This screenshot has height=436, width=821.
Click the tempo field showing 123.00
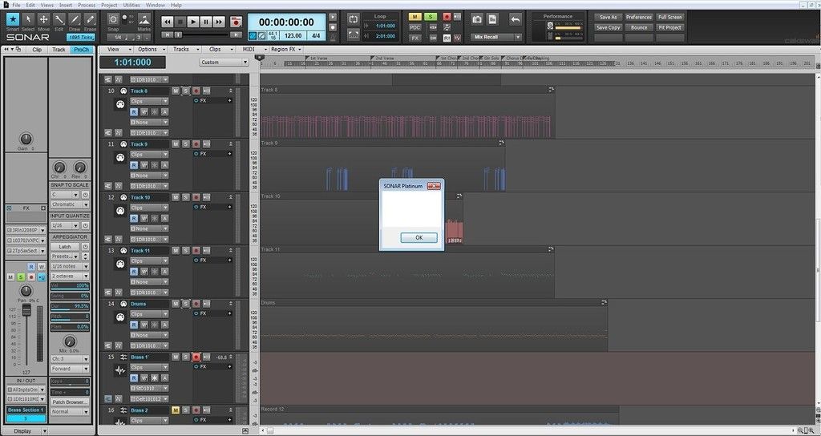pos(293,36)
